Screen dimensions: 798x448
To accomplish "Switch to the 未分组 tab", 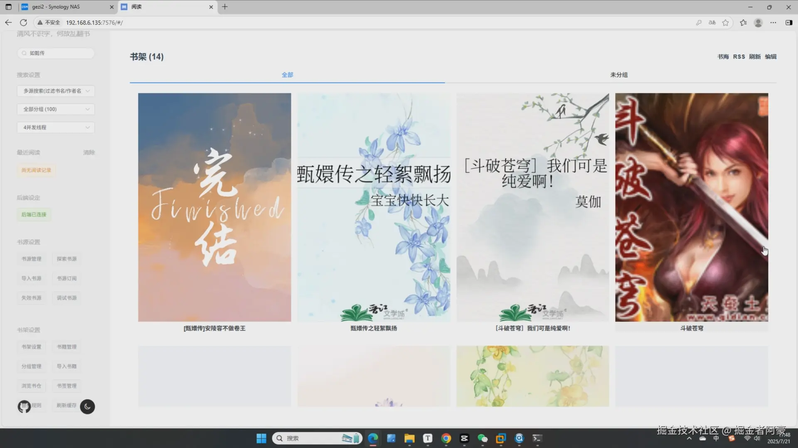I will [618, 75].
